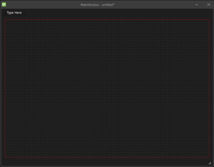Shade the window using the up-arrow button
The image size is (214, 167).
point(196,5)
